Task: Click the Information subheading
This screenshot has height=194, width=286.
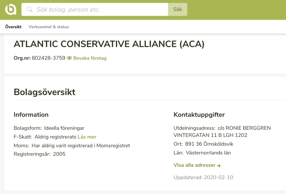Action: [31, 115]
